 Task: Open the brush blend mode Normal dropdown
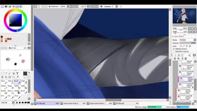pyautogui.click(x=13, y=103)
